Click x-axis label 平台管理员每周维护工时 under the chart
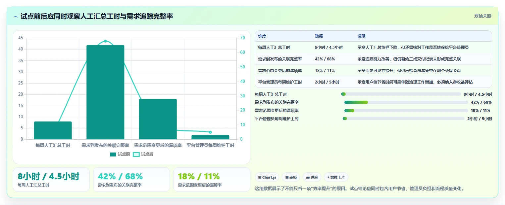This screenshot has width=505, height=205. (210, 145)
